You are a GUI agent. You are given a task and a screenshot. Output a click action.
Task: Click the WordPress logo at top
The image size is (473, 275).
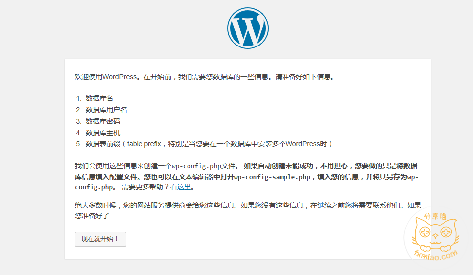[248, 28]
